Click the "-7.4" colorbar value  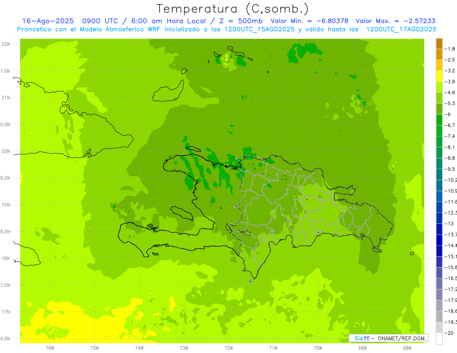point(450,136)
